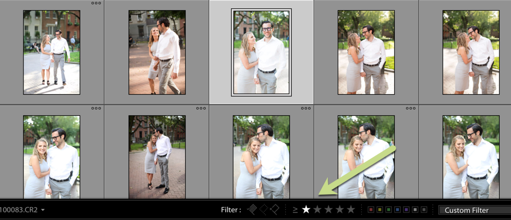Viewport: 511px width, 220px height.
Task: Select the highlighted couple photo thumbnail
Action: [261, 52]
